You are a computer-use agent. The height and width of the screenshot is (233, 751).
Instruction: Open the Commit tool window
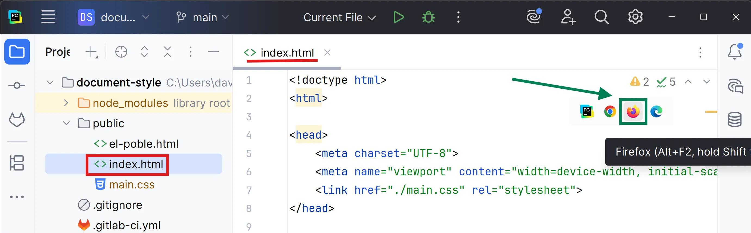coord(17,85)
